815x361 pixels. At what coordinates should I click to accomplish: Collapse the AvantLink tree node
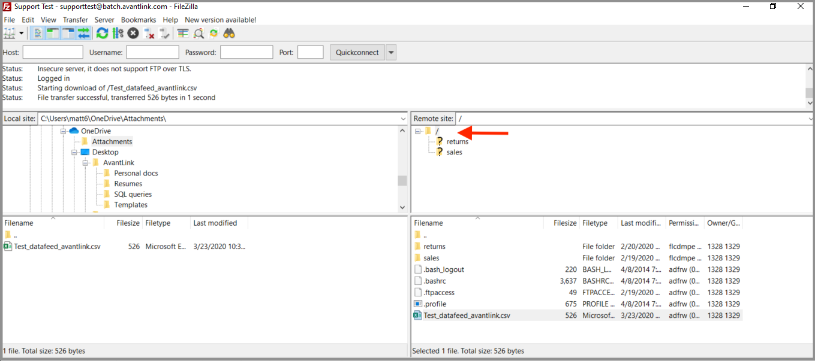[x=85, y=163]
